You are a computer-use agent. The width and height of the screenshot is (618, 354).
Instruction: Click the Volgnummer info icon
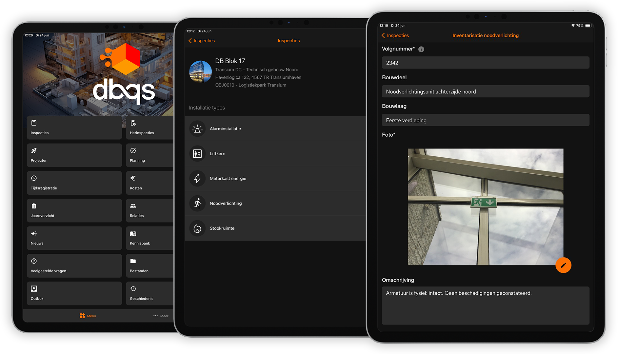pyautogui.click(x=421, y=49)
